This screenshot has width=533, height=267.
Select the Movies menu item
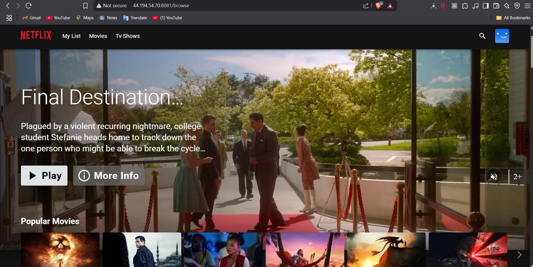[98, 36]
